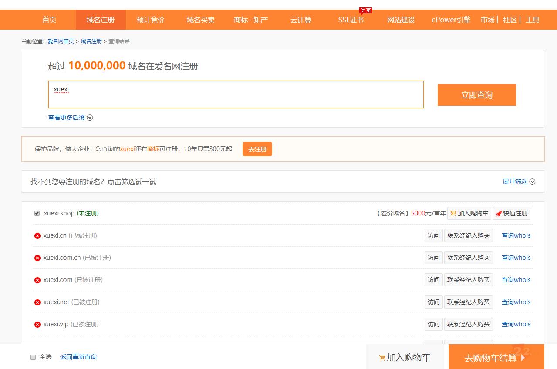Click red X icon beside xuexi.net
Screen dimensions: 557x369
click(37, 302)
